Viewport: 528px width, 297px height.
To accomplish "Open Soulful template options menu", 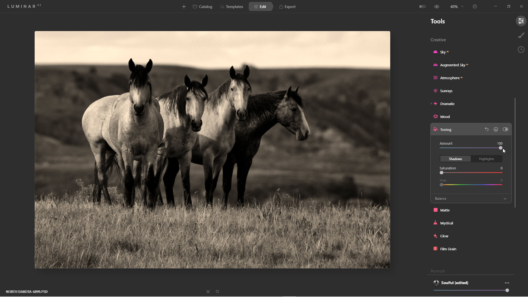I will [507, 283].
